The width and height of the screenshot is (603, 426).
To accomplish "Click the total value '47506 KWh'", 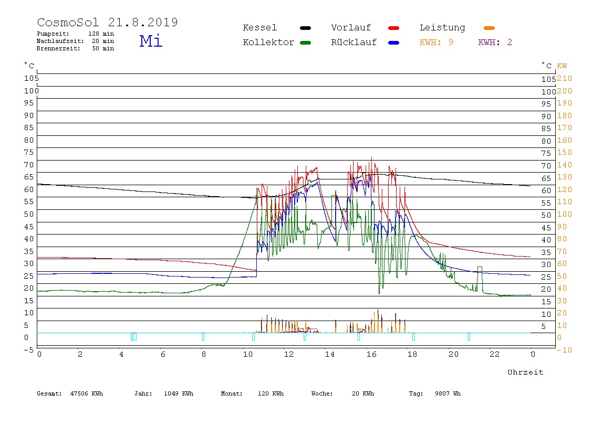I will [87, 393].
